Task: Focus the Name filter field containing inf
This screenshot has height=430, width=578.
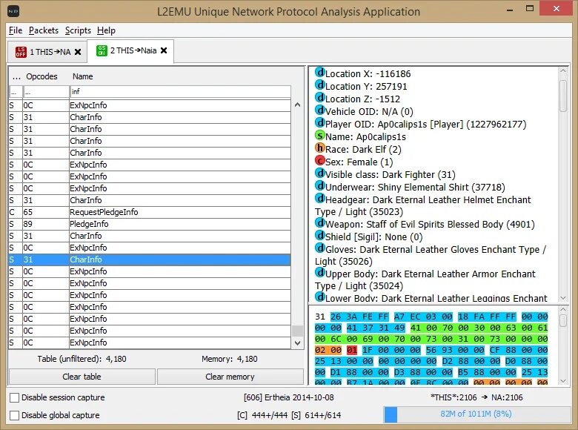Action: (x=180, y=91)
